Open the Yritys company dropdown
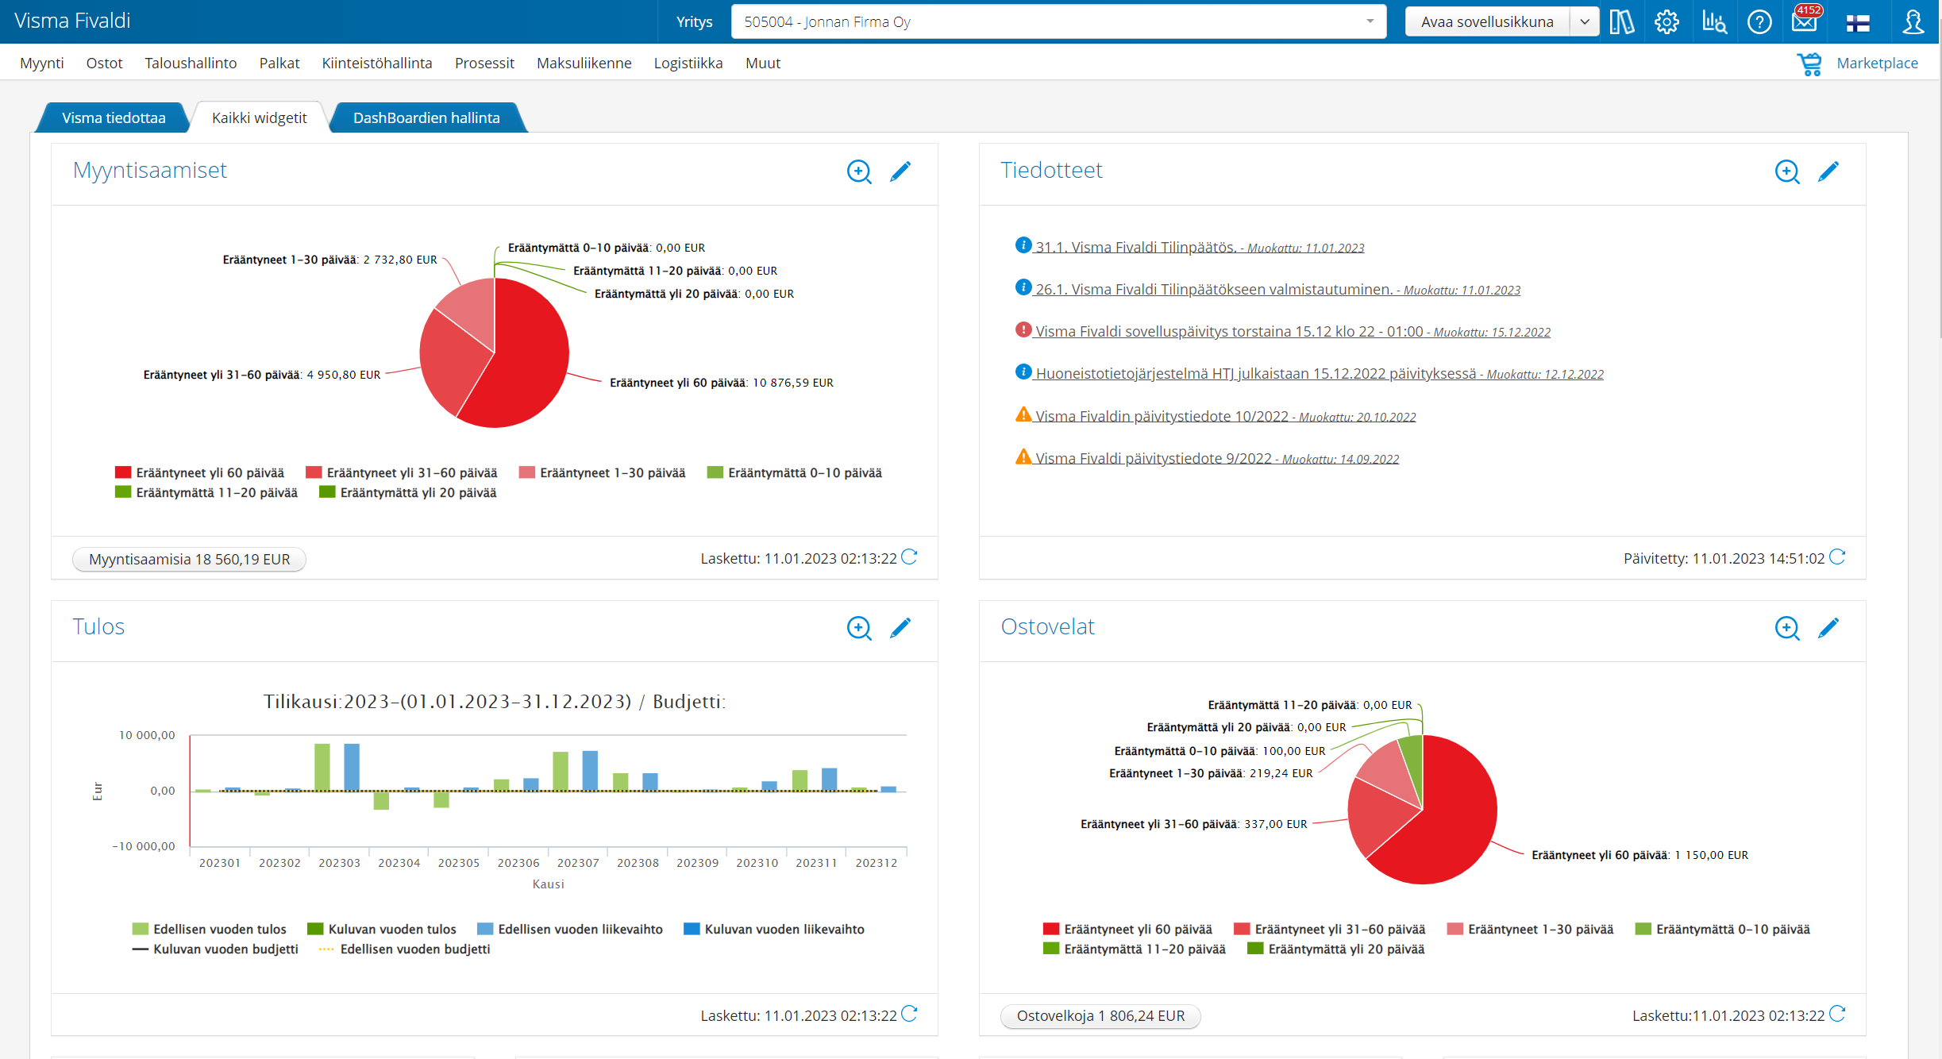 click(1058, 21)
